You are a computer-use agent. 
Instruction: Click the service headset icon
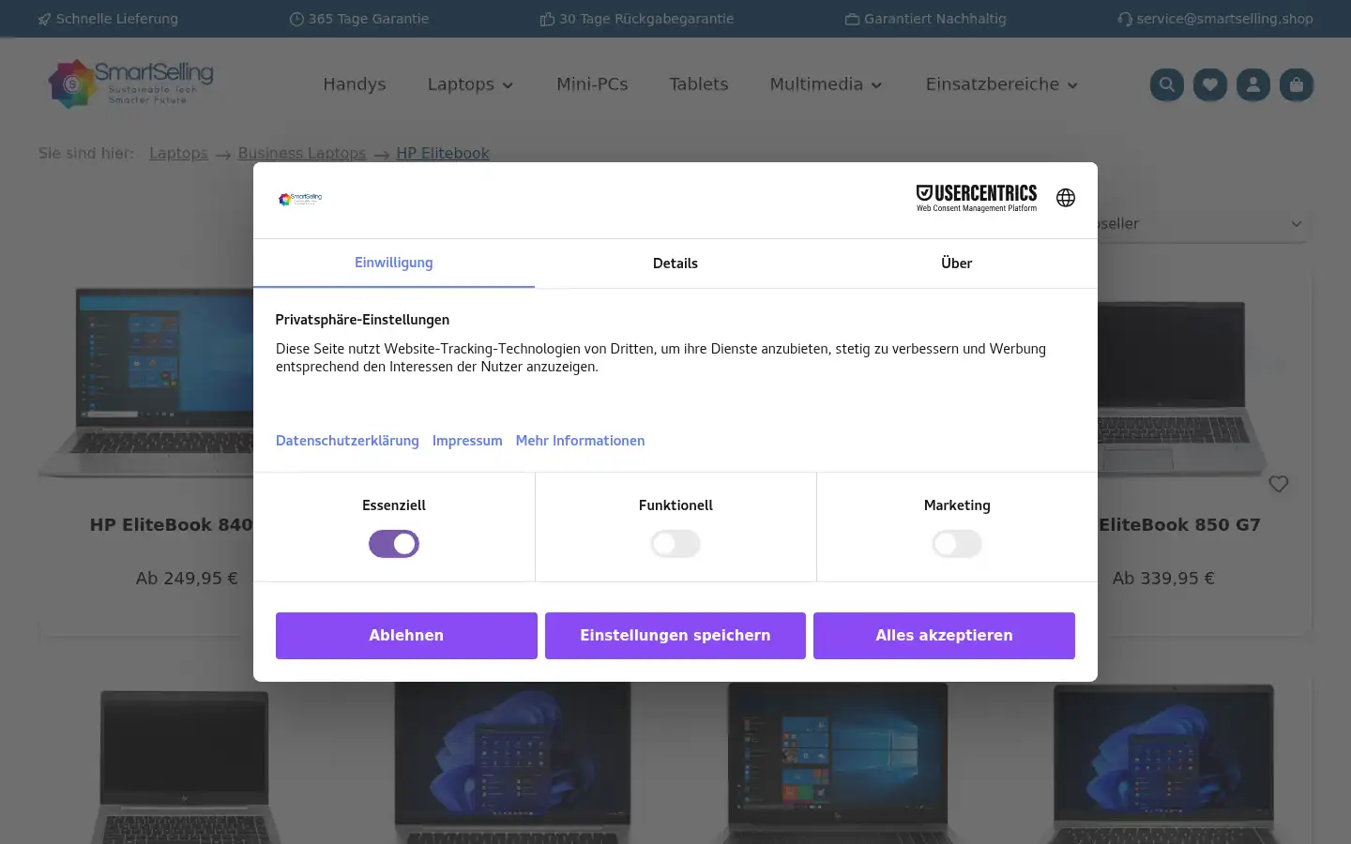click(1124, 19)
